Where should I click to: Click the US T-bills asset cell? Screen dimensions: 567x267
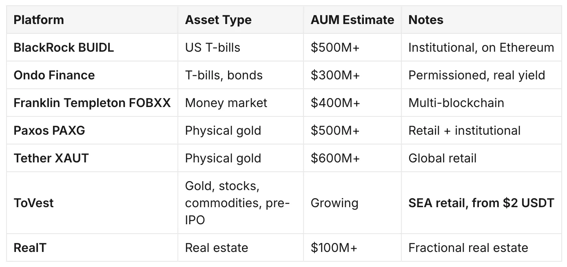click(241, 47)
